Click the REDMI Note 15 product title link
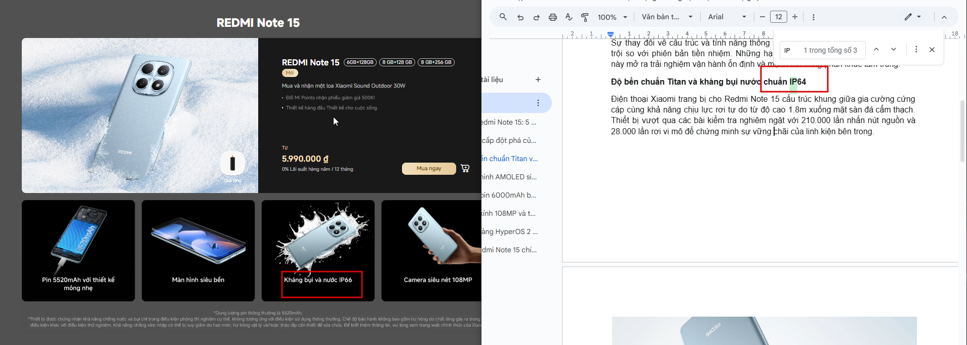 tap(310, 62)
